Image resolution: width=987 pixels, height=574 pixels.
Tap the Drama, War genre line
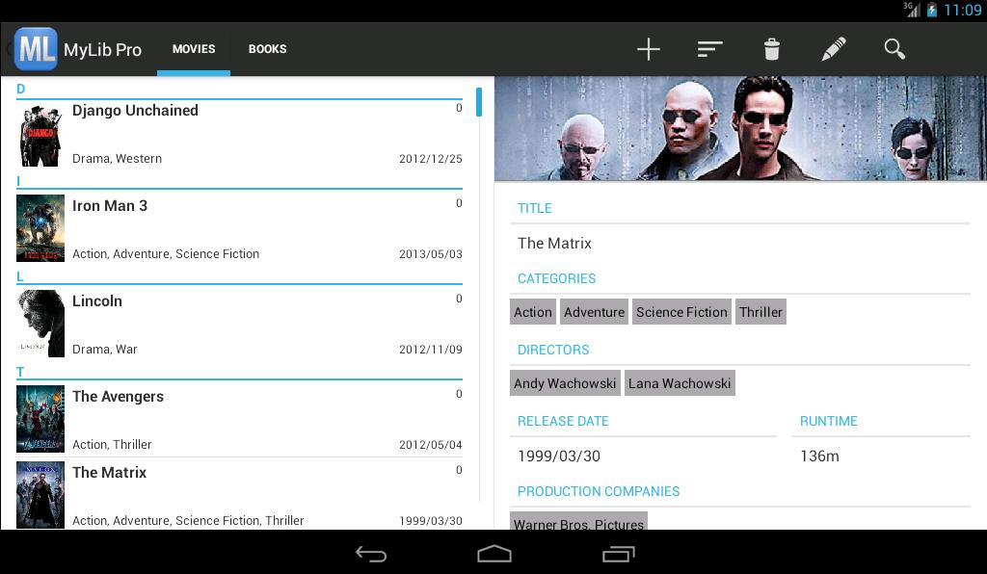pyautogui.click(x=104, y=349)
